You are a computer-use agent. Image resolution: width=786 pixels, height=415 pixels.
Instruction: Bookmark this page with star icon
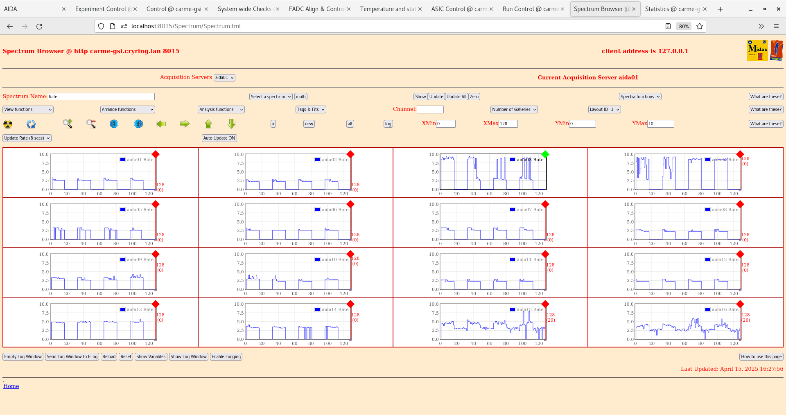point(700,26)
